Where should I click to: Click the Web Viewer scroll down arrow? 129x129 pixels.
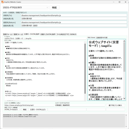(124, 98)
